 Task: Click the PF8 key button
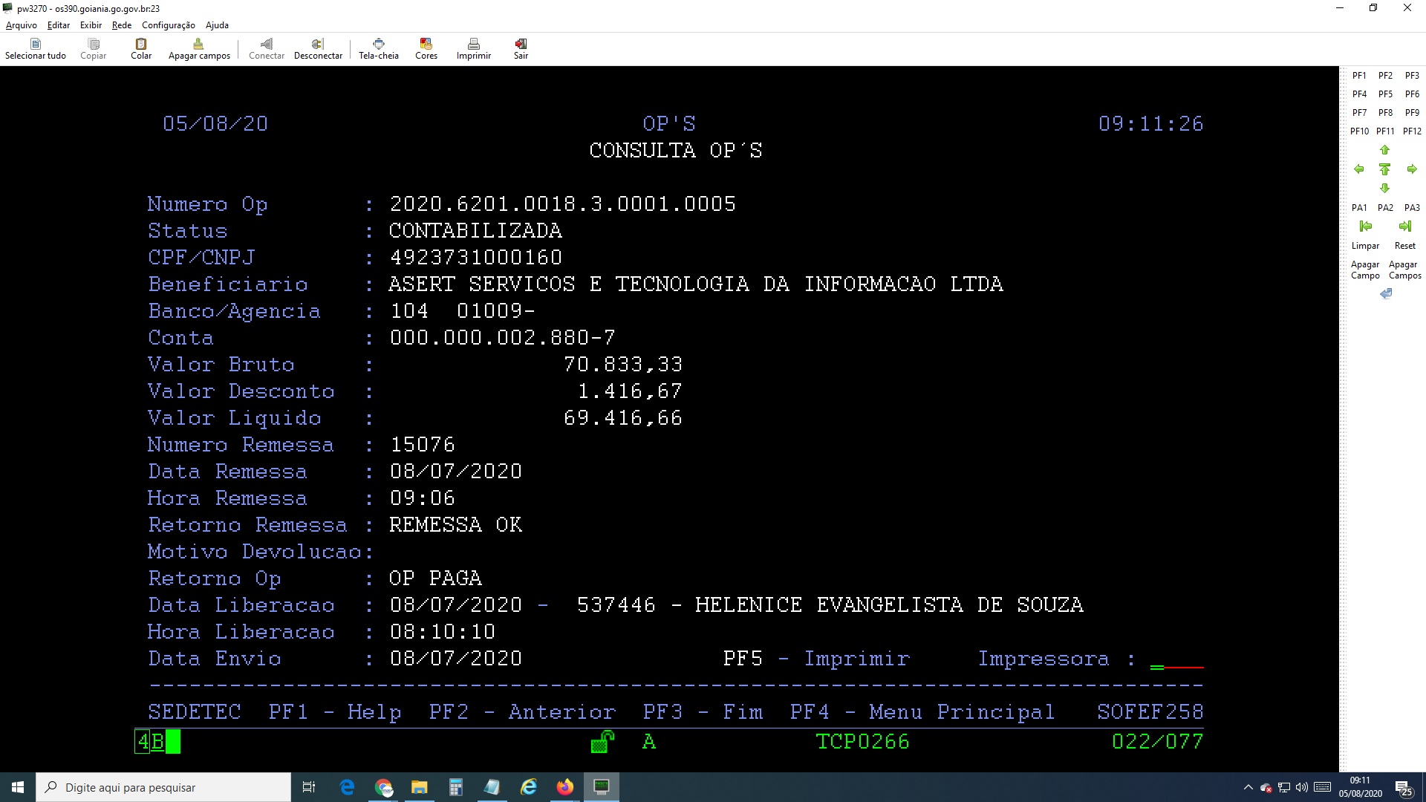(x=1385, y=113)
